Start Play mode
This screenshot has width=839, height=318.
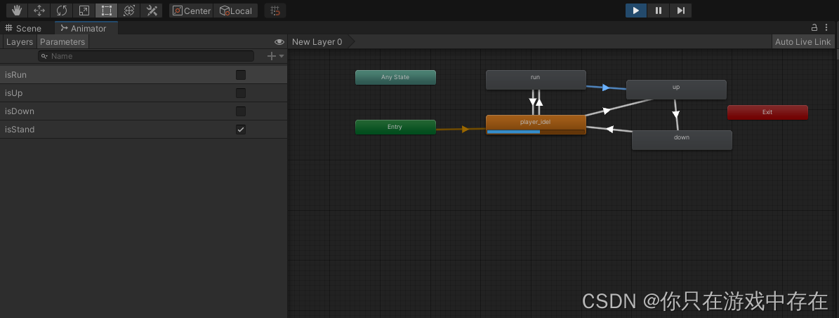point(636,10)
